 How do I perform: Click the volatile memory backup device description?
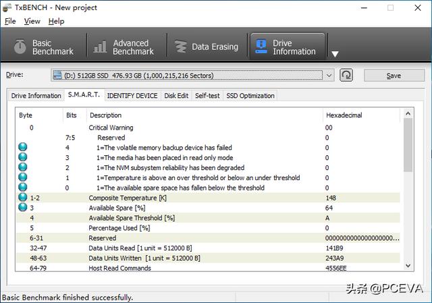164,148
